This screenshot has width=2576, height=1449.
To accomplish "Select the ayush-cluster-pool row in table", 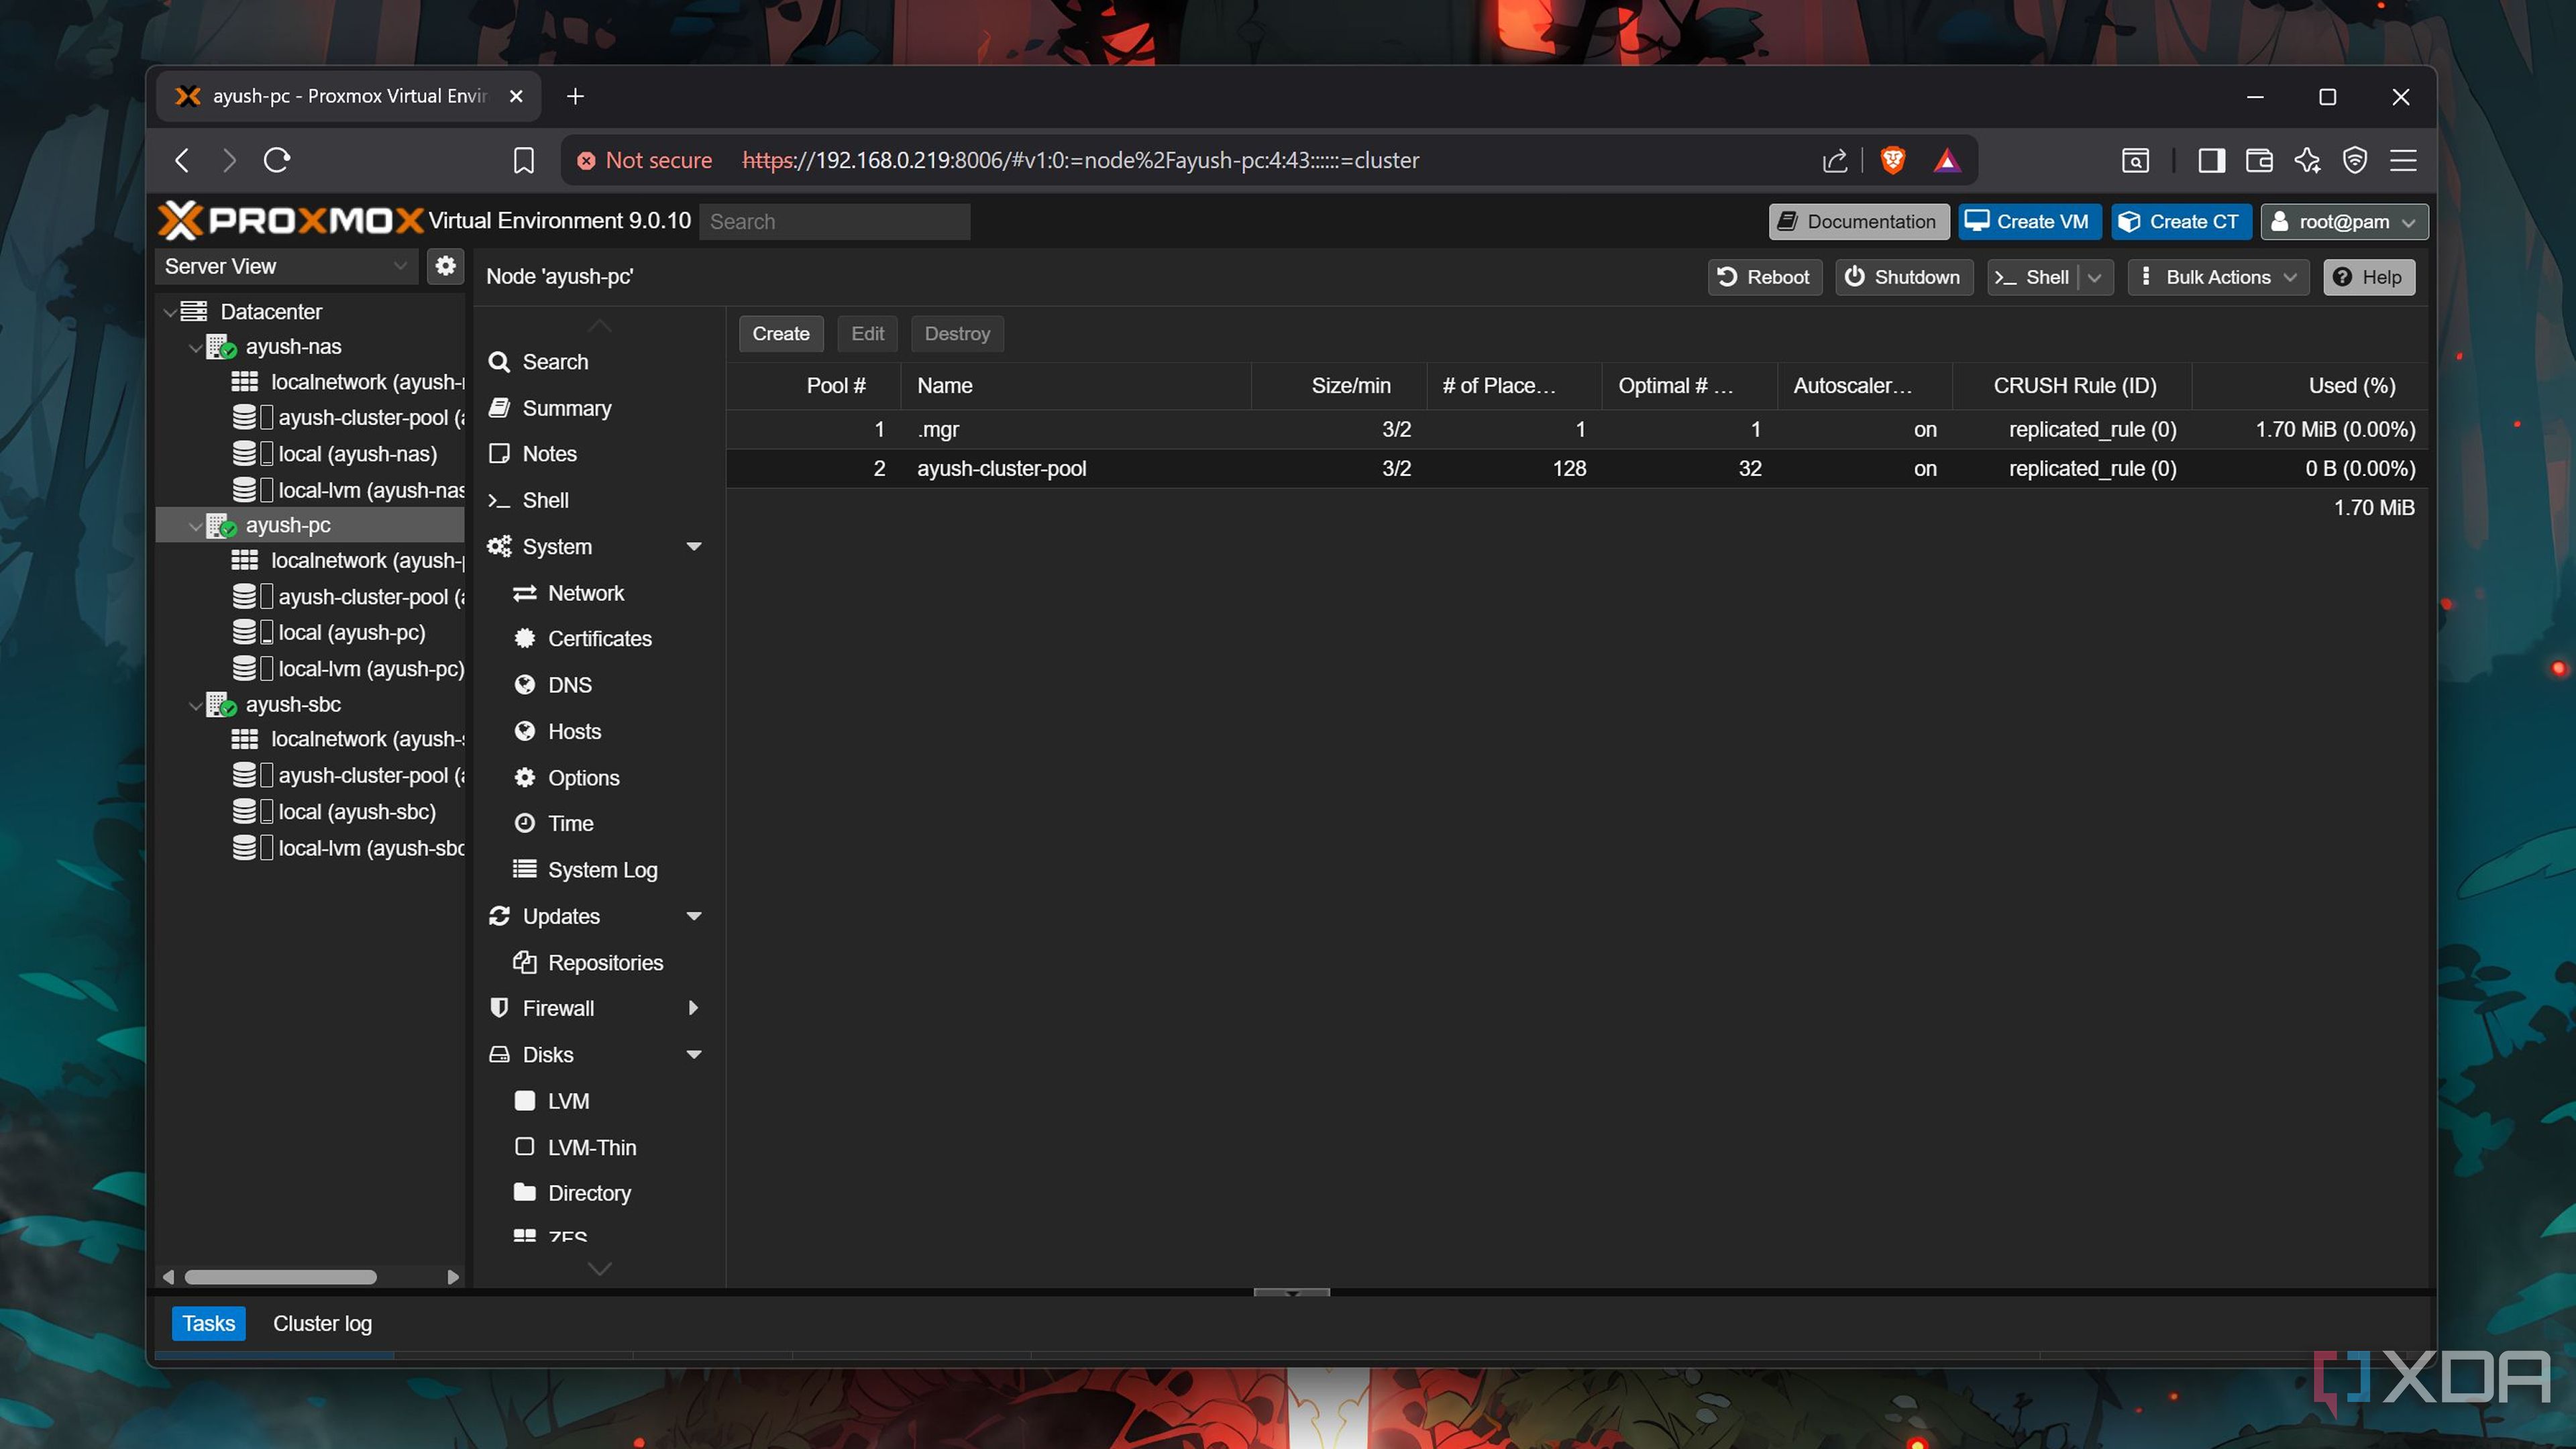I will [1577, 469].
